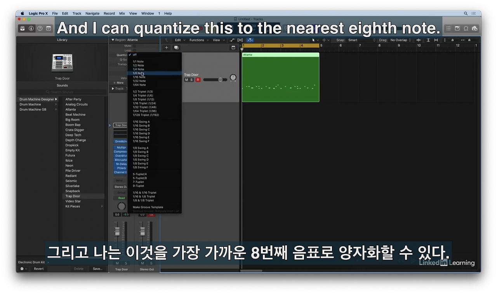Open the List Editors button

click(x=448, y=28)
